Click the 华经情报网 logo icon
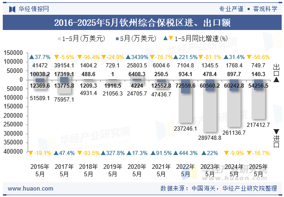The height and width of the screenshot is (197, 284). [x=12, y=9]
